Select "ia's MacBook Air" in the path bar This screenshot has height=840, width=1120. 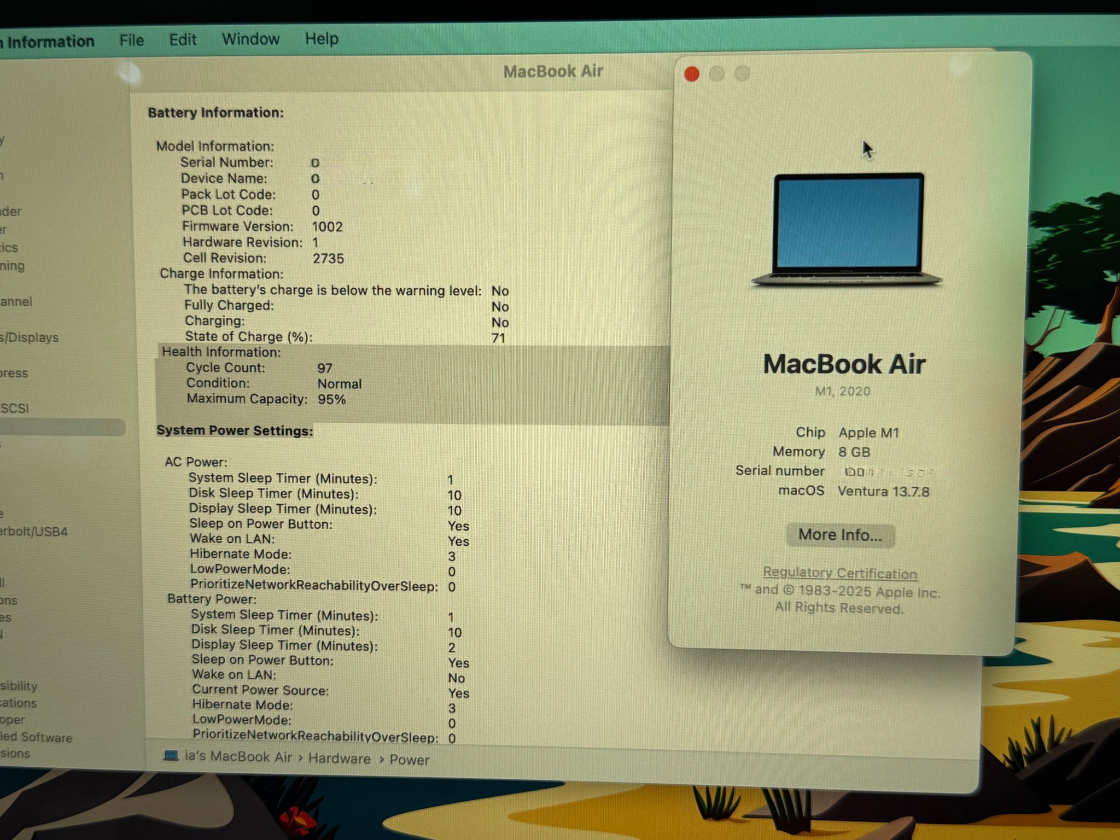(238, 756)
